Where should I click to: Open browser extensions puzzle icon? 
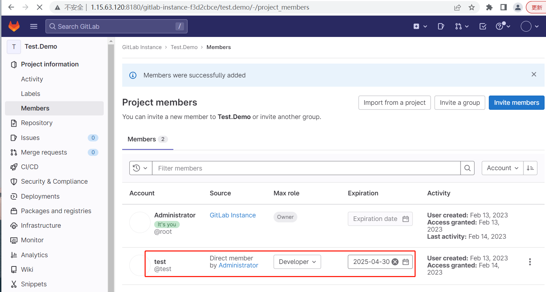coord(489,7)
